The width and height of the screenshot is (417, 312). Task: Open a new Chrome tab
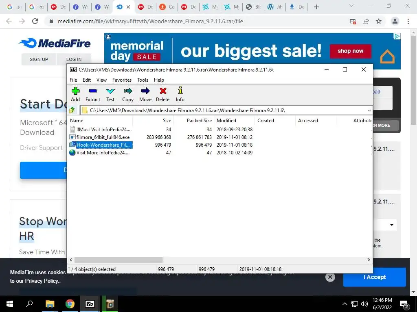(x=316, y=7)
